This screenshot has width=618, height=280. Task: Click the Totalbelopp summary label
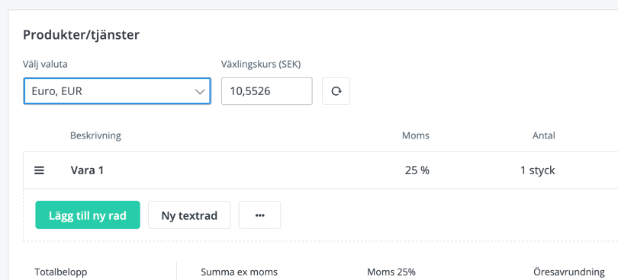tap(61, 272)
